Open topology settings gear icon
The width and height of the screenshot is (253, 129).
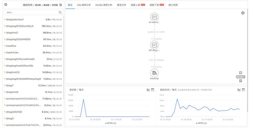(243, 13)
